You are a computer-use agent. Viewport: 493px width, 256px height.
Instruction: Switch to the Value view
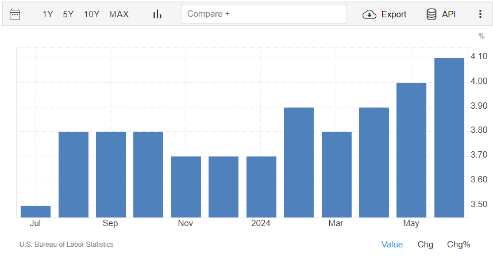pos(392,244)
